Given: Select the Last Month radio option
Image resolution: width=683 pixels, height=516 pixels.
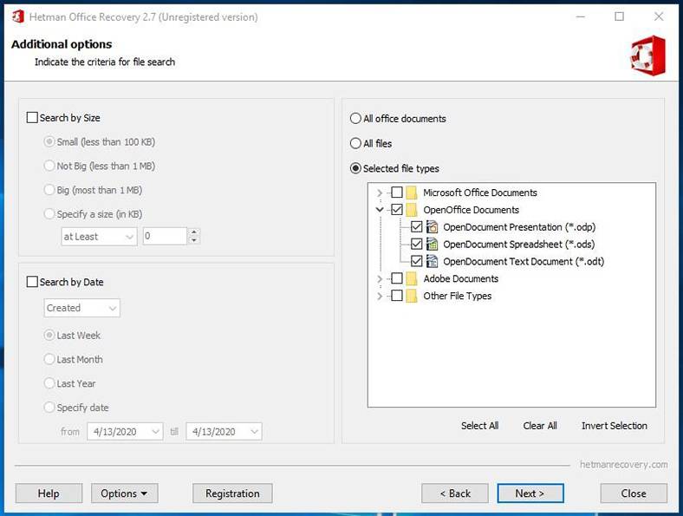Looking at the screenshot, I should tap(49, 359).
